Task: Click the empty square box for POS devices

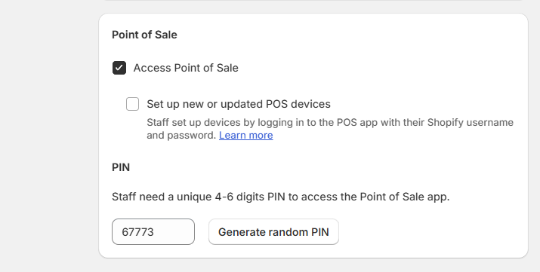Action: (x=133, y=104)
